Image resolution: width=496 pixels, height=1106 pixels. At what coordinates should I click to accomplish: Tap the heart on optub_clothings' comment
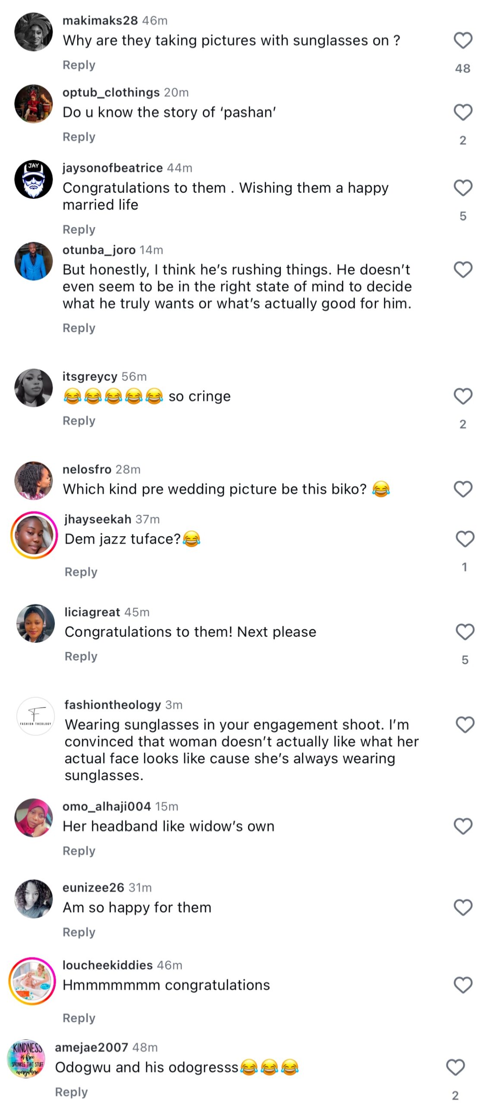463,112
